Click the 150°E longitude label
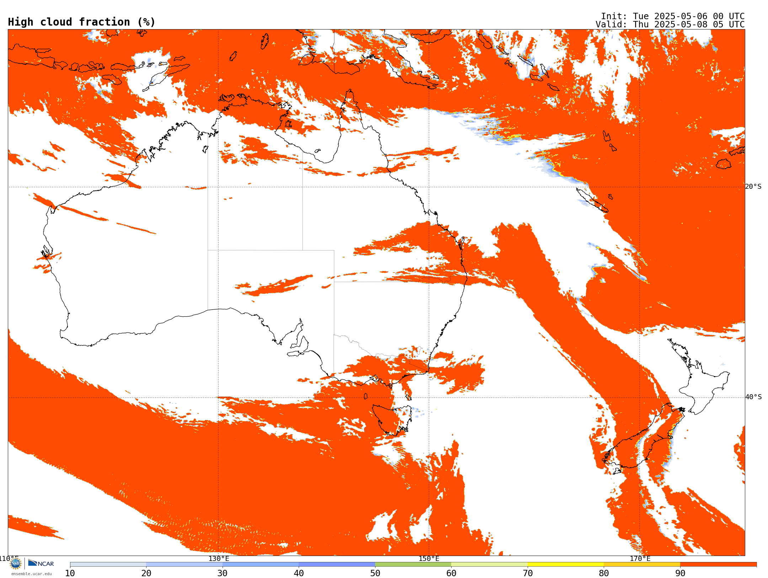This screenshot has width=768, height=578. pos(429,558)
